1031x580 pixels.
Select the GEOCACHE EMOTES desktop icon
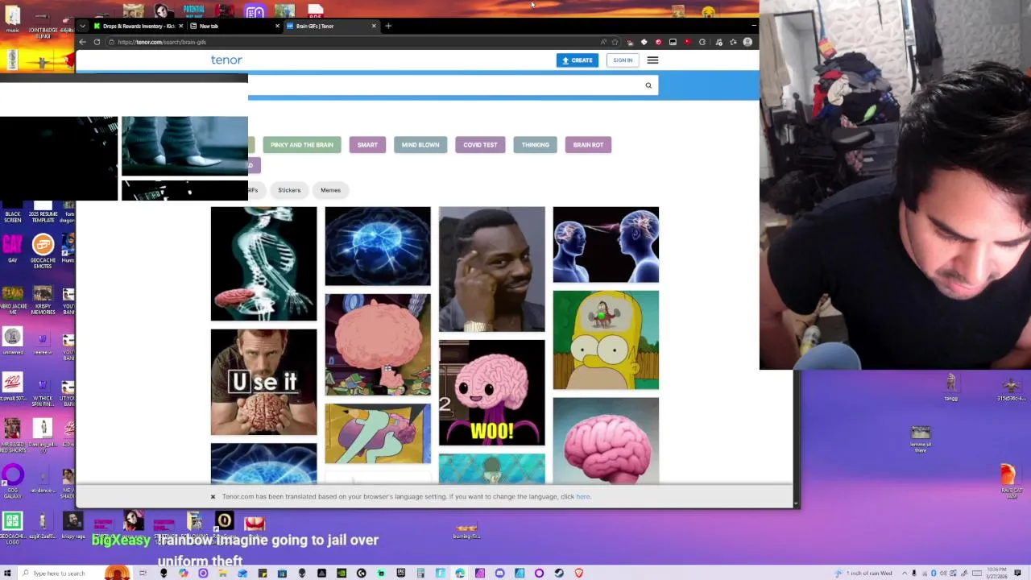tap(43, 250)
